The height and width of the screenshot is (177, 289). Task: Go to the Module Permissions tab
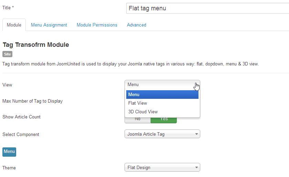pos(97,25)
